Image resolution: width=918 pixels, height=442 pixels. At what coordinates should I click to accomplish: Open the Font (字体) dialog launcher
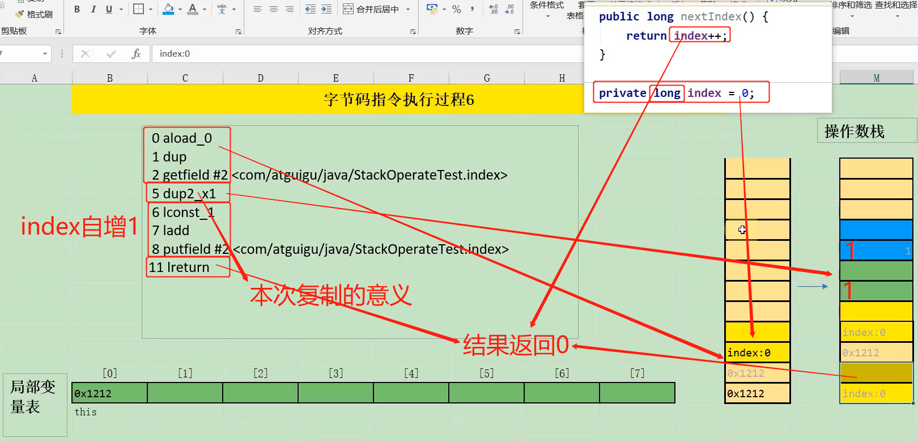[x=238, y=32]
